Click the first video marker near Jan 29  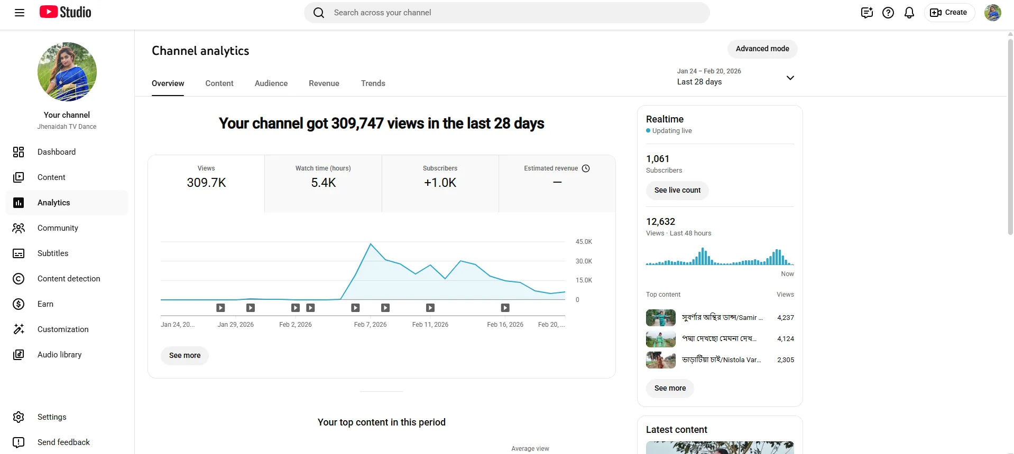pos(220,308)
